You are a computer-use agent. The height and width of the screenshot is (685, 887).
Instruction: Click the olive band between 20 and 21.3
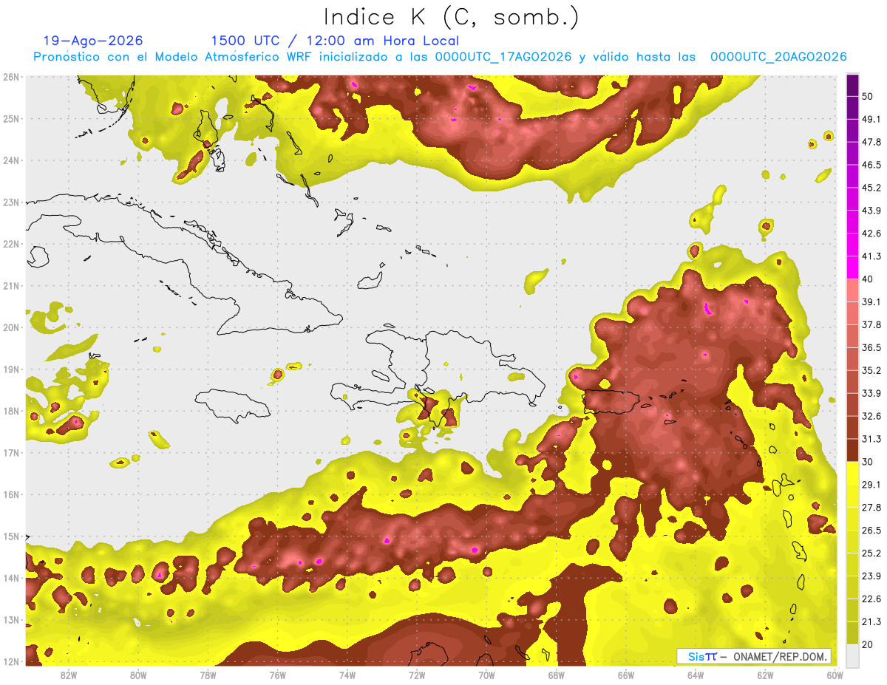coord(852,633)
